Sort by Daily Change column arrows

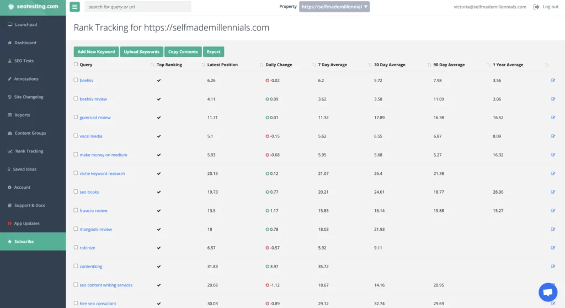click(314, 65)
